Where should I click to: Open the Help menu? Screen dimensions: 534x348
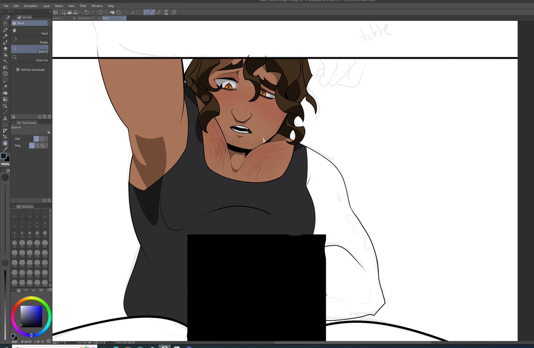[111, 6]
